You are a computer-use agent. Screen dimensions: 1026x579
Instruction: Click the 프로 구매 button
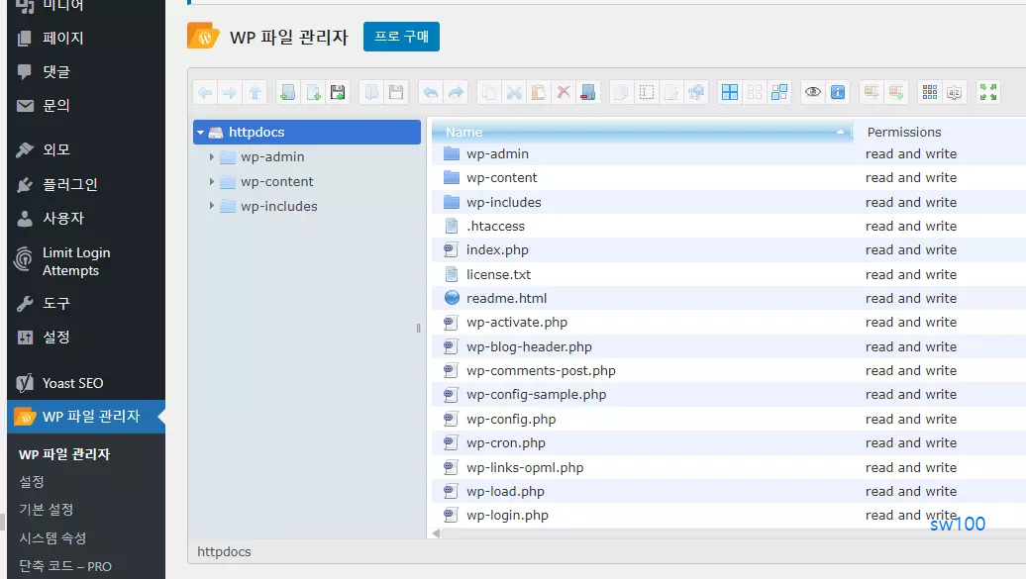pyautogui.click(x=400, y=35)
